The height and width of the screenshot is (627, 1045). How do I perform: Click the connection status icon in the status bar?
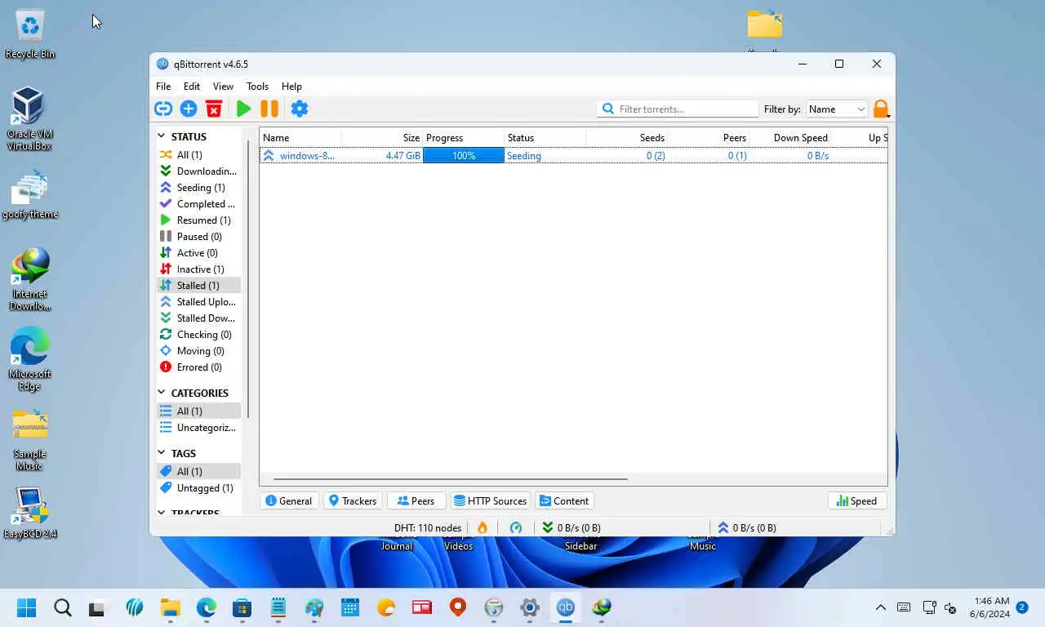(x=516, y=527)
